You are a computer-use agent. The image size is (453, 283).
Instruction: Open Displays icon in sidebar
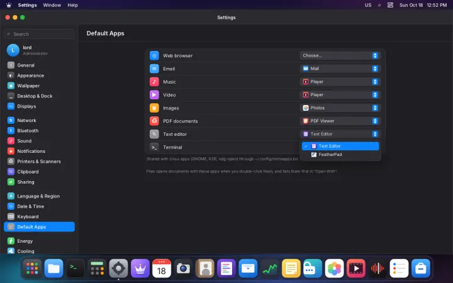coord(11,106)
